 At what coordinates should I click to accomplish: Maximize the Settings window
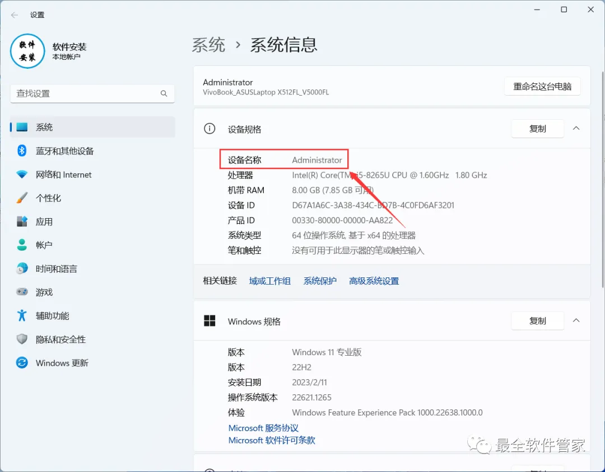(564, 10)
